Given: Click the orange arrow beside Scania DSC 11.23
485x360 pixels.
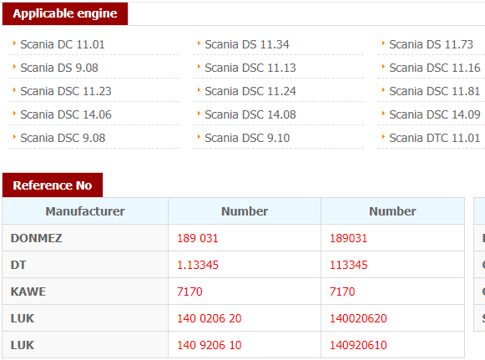Looking at the screenshot, I should [x=14, y=90].
